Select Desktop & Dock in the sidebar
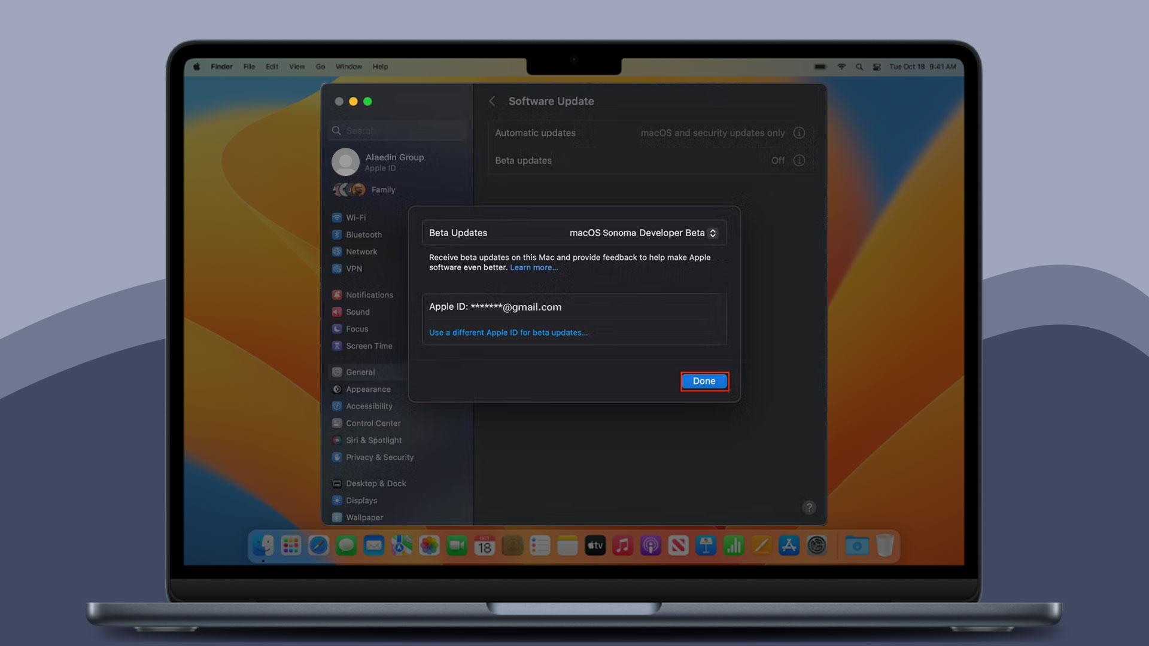The width and height of the screenshot is (1149, 646). coord(369,483)
